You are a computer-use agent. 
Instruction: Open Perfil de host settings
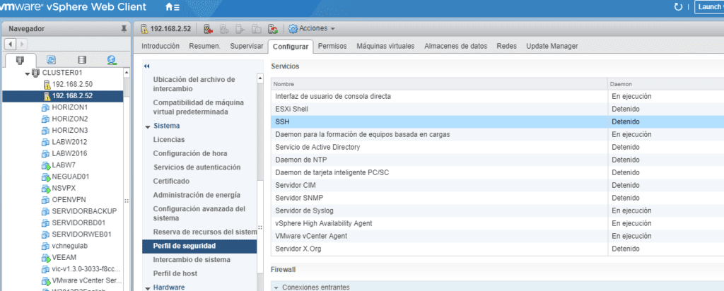click(x=175, y=273)
